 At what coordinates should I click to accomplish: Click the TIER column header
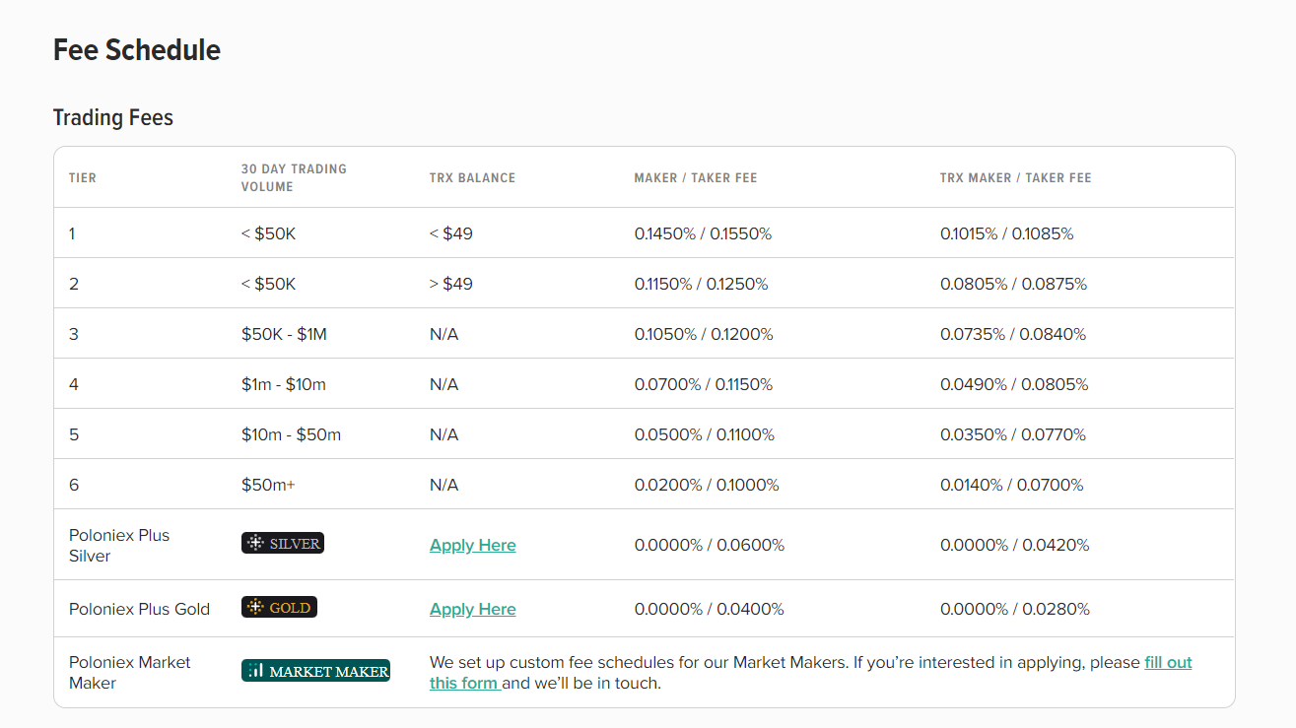click(x=83, y=178)
